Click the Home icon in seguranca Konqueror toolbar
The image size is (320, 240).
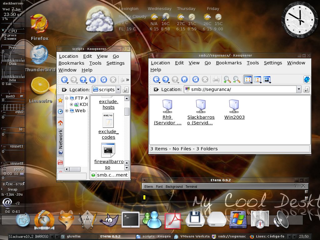point(184,79)
